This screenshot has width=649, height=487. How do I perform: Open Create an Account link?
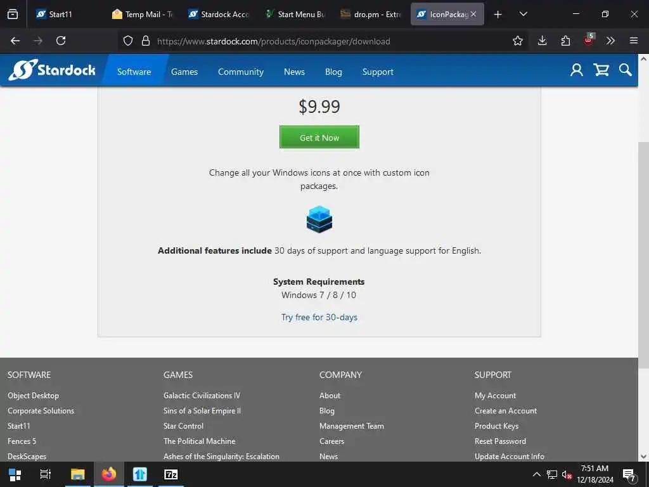[505, 411]
